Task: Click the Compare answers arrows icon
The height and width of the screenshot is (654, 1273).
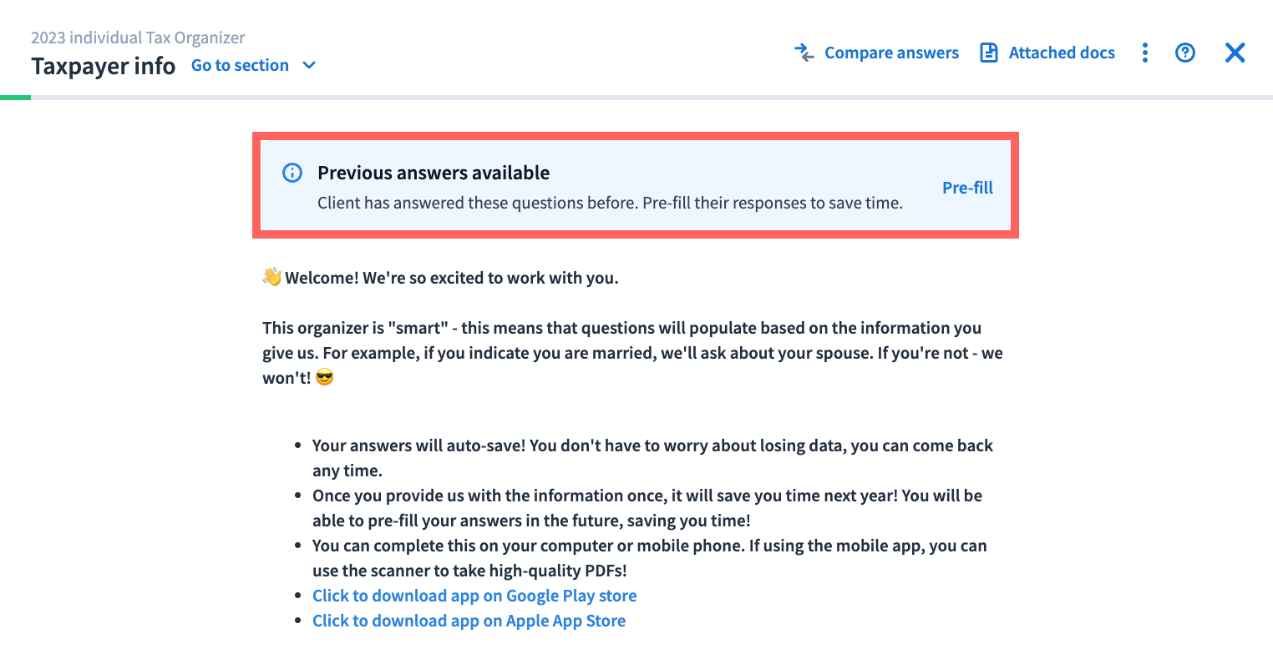Action: tap(804, 53)
